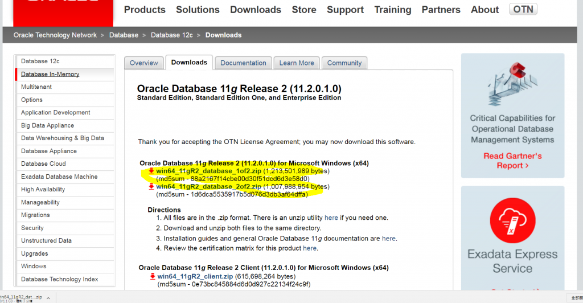
Task: Click the red download arrow for win64_11gR2_client.zip
Action: click(x=153, y=276)
